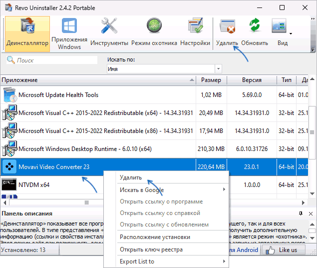This screenshot has width=317, height=268.
Task: Choose Открыть ключ реестра menu item
Action: [173, 249]
